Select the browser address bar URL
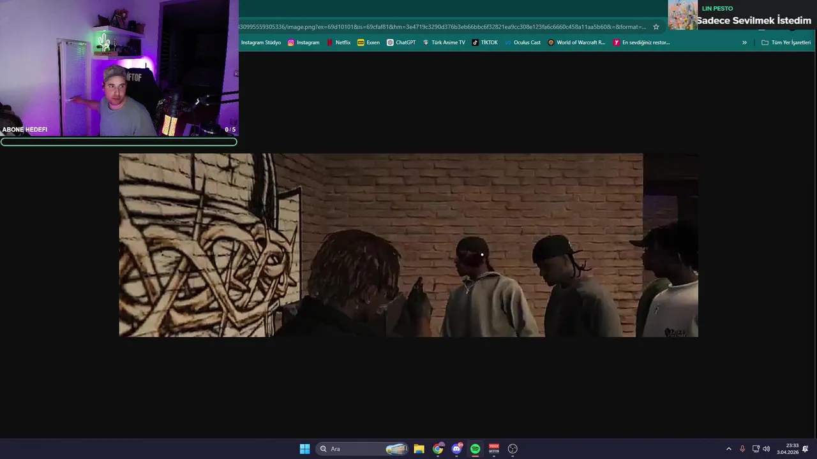Screen dimensions: 817x459 tap(443, 27)
